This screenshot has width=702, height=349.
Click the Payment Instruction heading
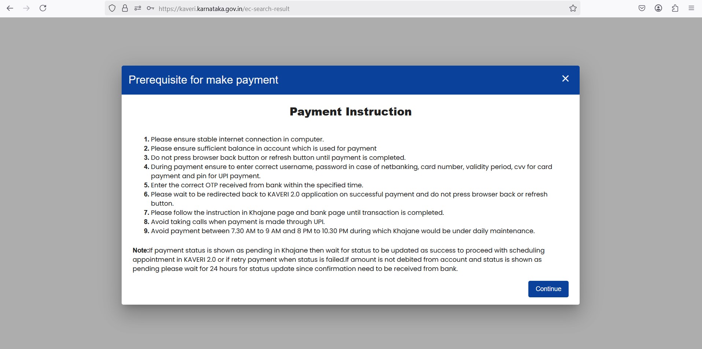coord(351,111)
